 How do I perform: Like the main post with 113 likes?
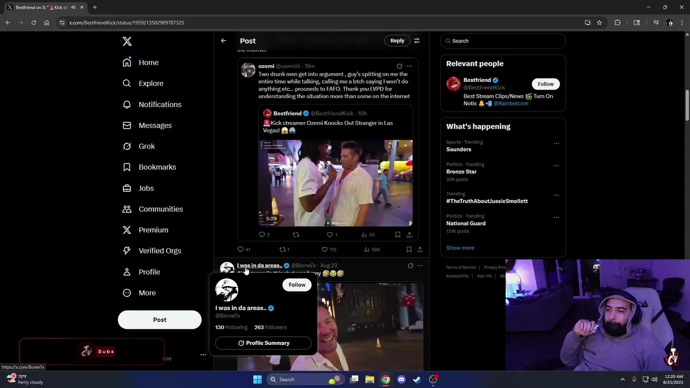(329, 250)
